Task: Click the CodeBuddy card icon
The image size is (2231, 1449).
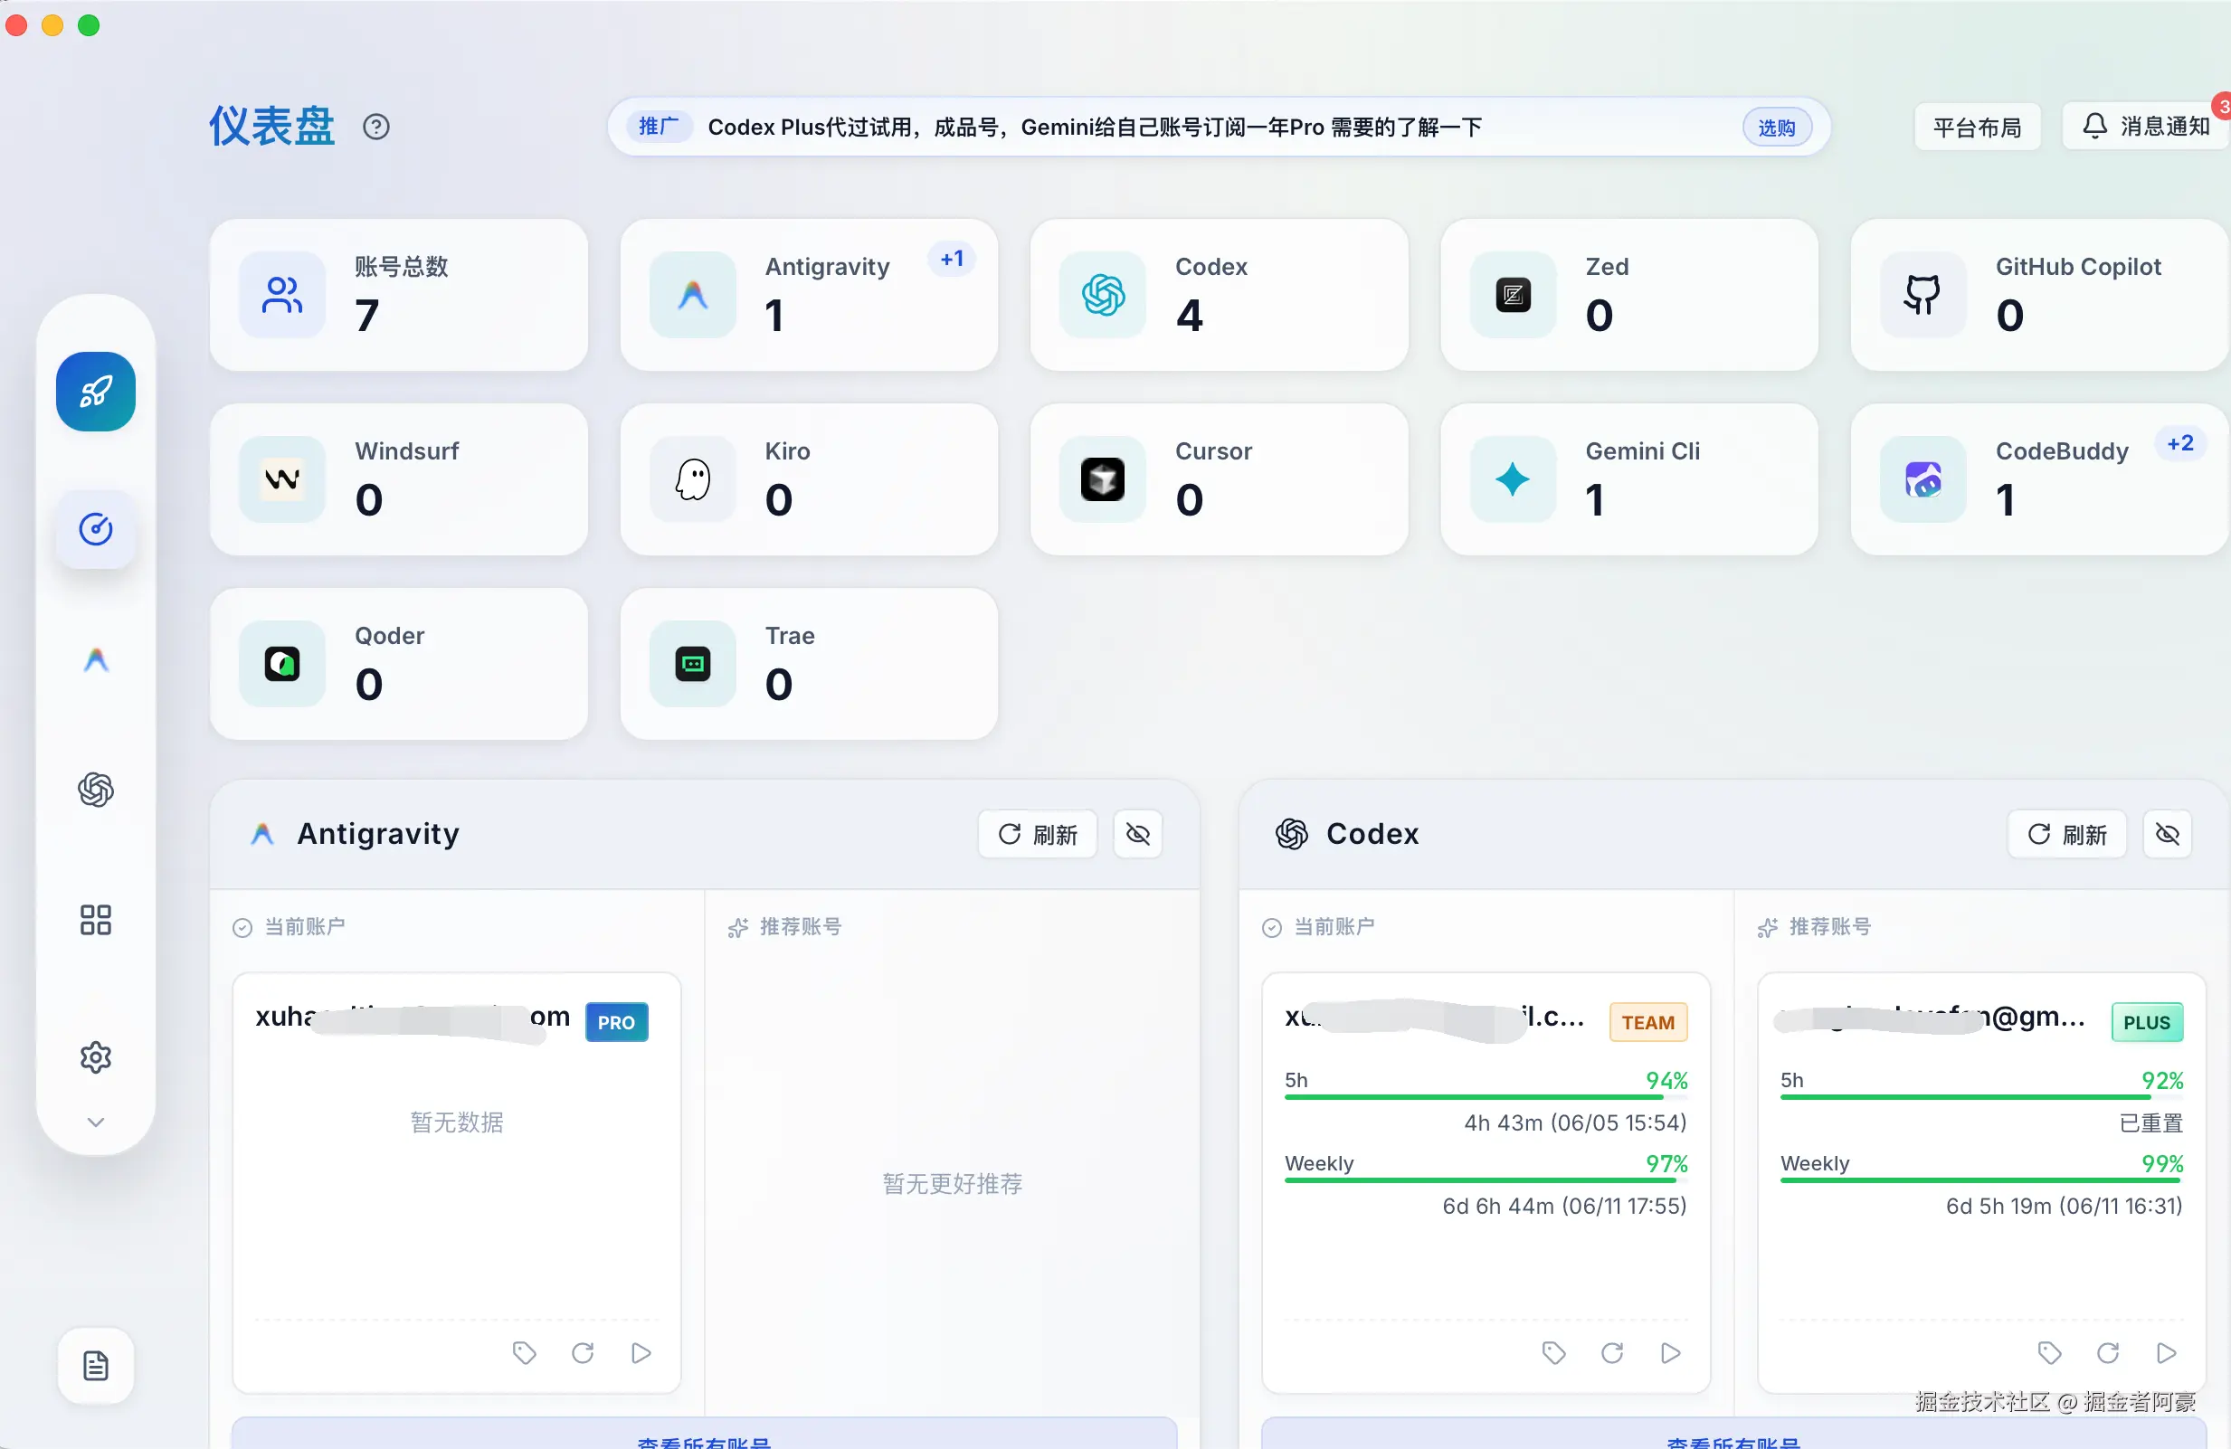Action: 1922,480
